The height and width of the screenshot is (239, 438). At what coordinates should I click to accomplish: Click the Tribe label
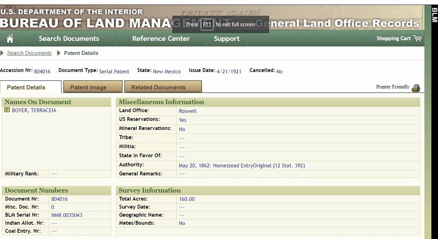[x=126, y=137]
